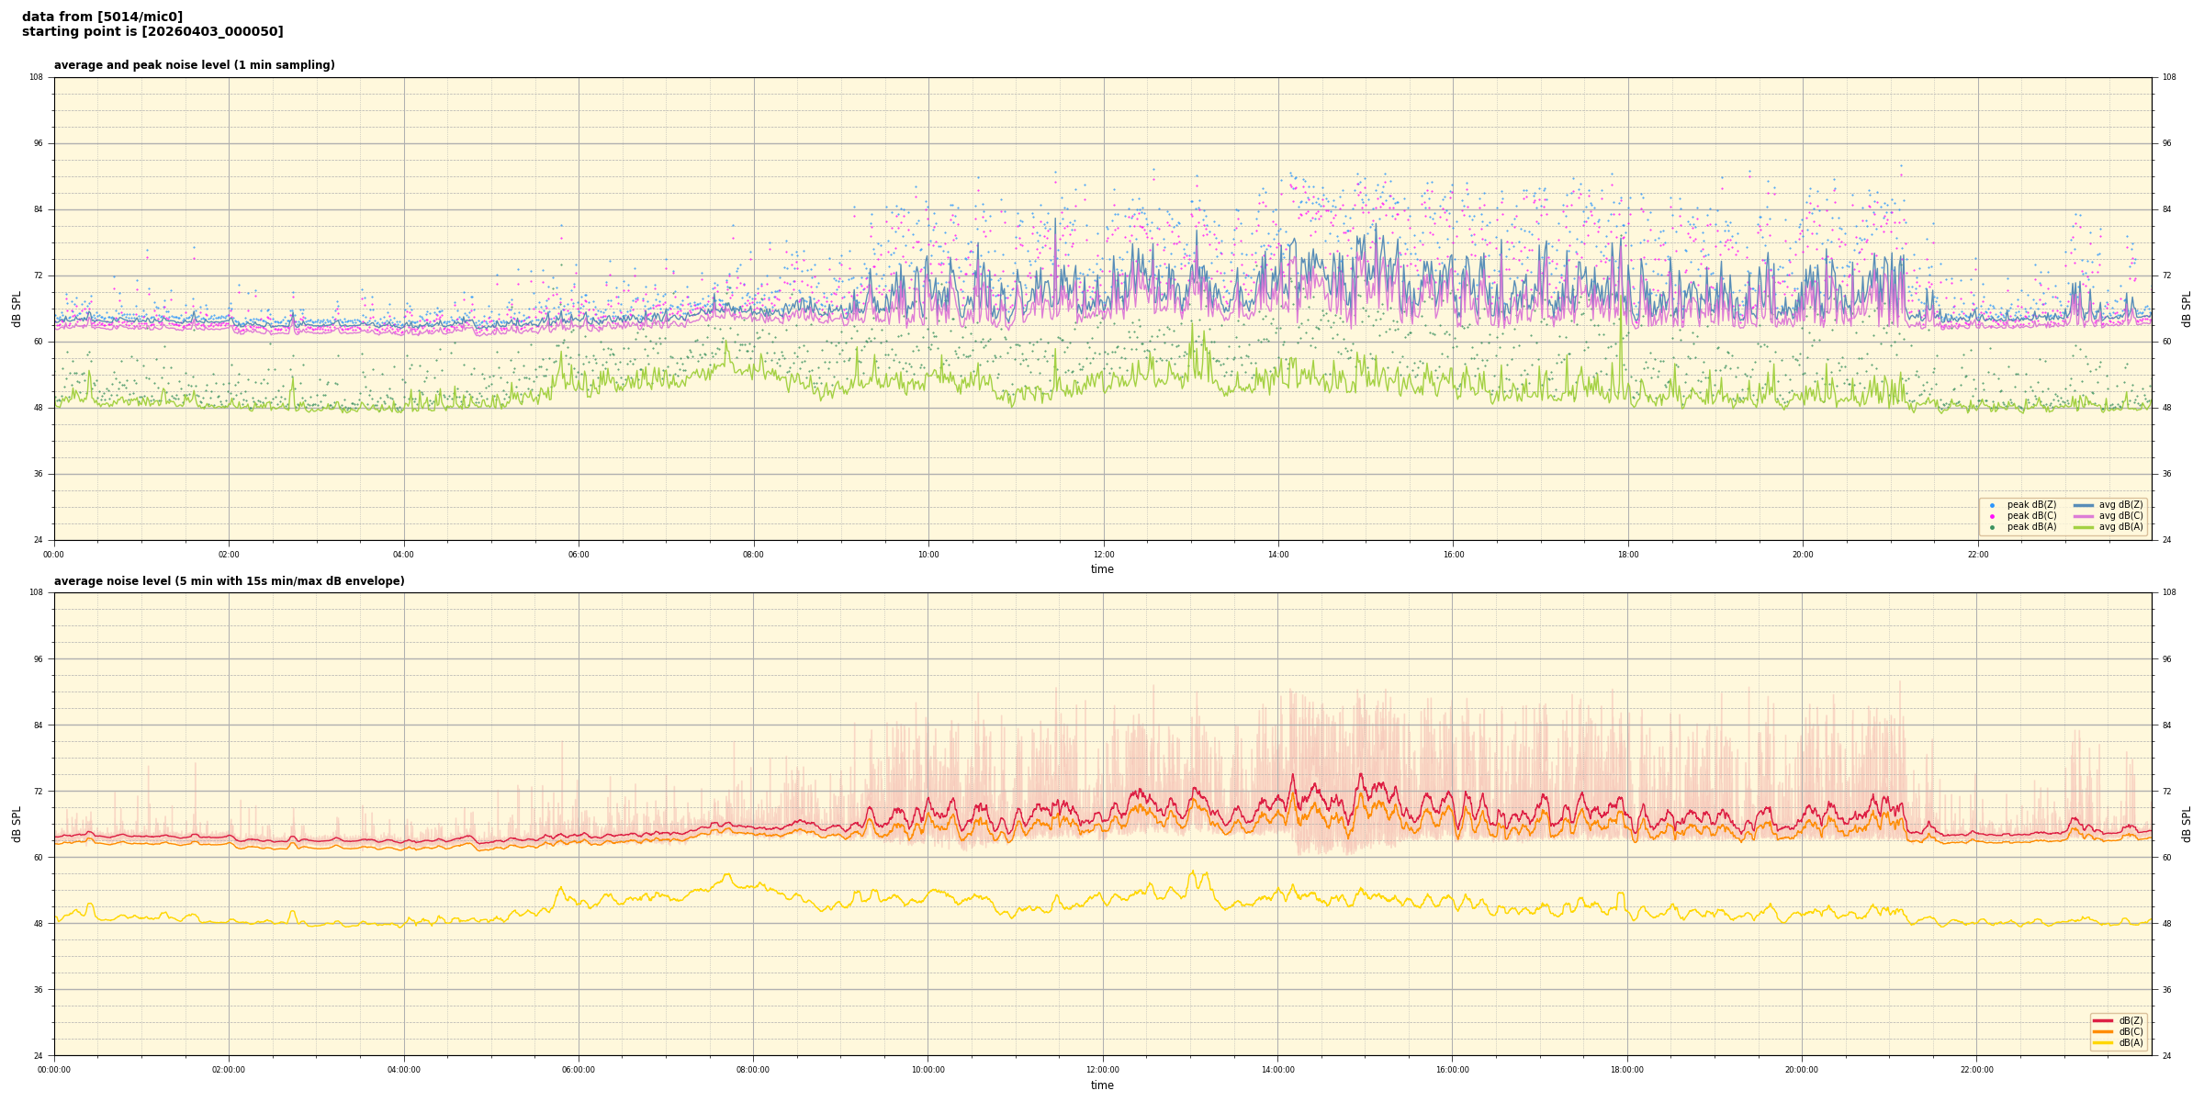This screenshot has width=2204, height=1102.
Task: Click red dB(Z) legend in lower chart
Action: coord(2103,1020)
